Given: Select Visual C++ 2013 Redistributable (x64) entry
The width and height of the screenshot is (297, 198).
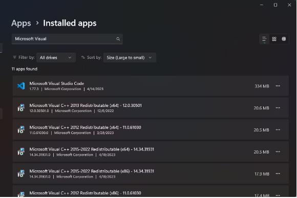Looking at the screenshot, I should point(151,108).
